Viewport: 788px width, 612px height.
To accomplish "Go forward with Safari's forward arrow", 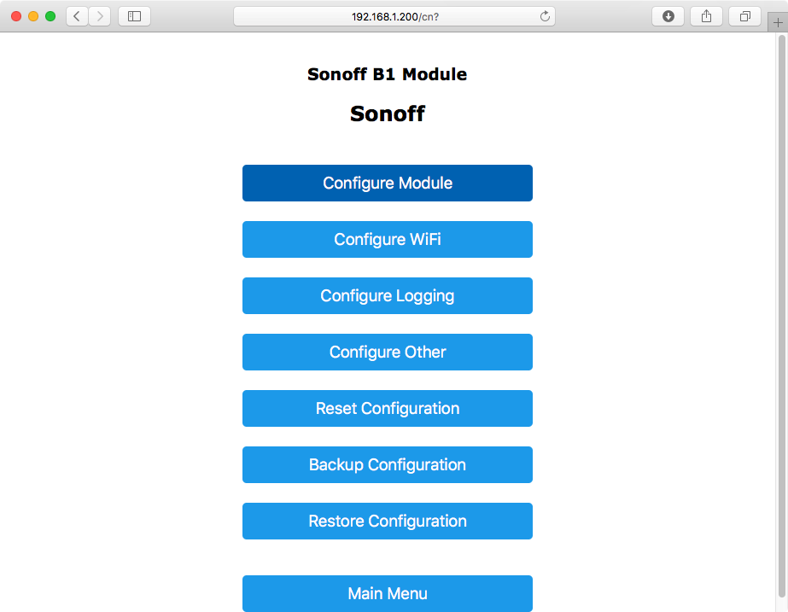I will coord(100,16).
